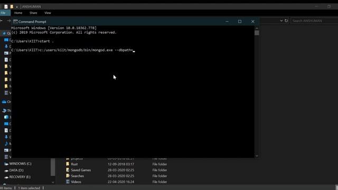Click the 'start .' command line
Image resolution: width=338 pixels, height=190 pixels.
pyautogui.click(x=32, y=41)
